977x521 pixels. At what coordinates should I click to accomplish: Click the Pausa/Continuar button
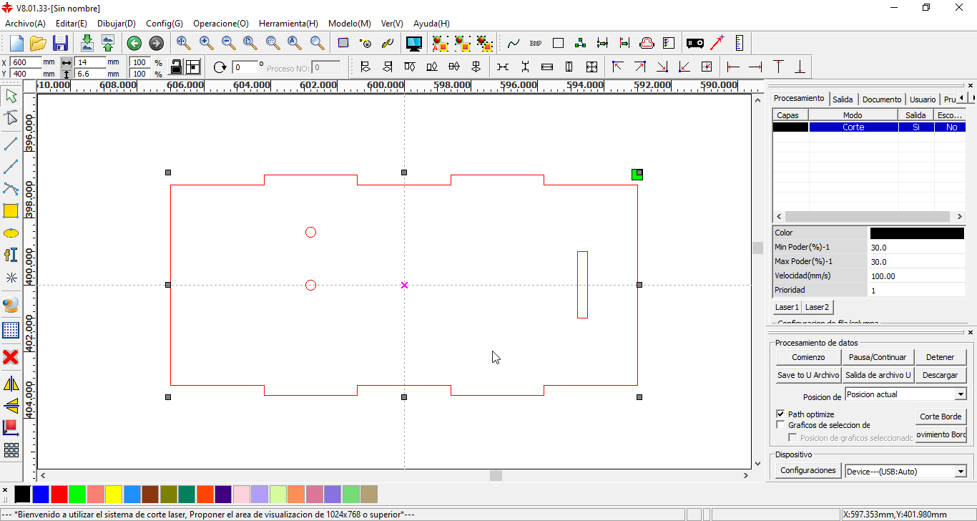pos(878,357)
